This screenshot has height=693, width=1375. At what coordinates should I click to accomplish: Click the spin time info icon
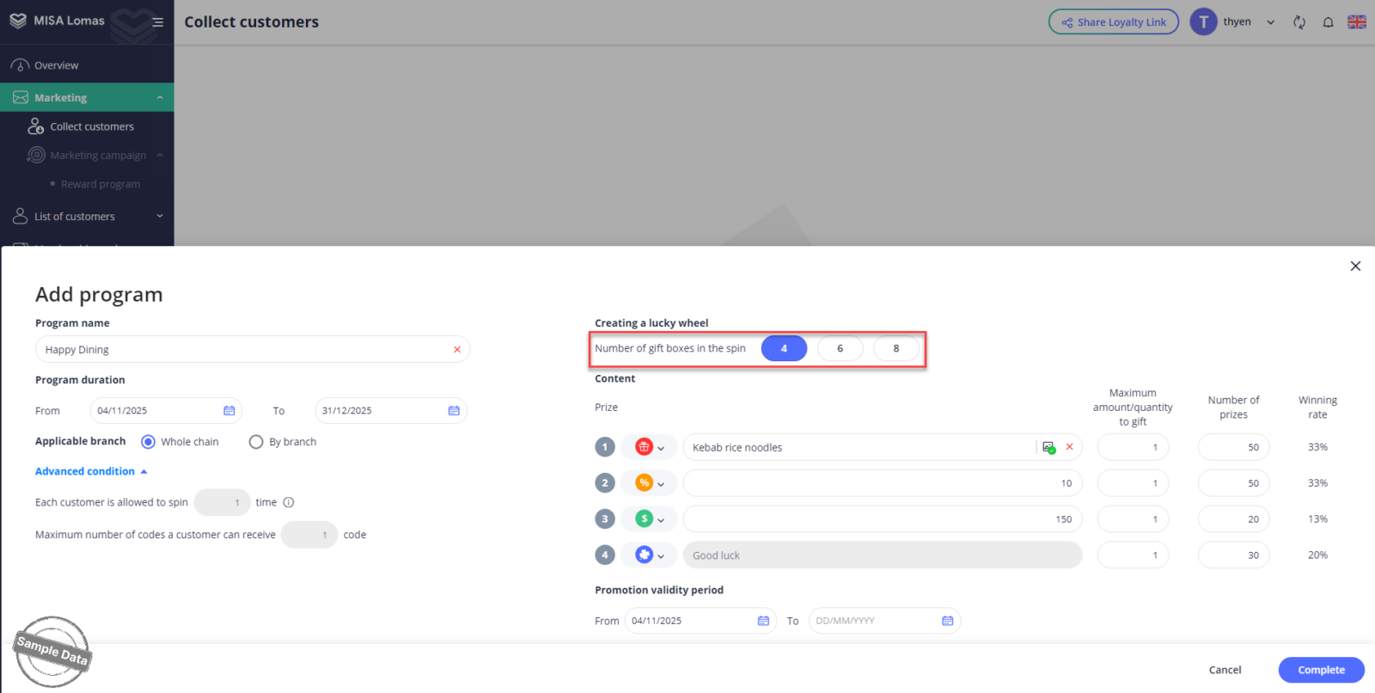[x=289, y=502]
